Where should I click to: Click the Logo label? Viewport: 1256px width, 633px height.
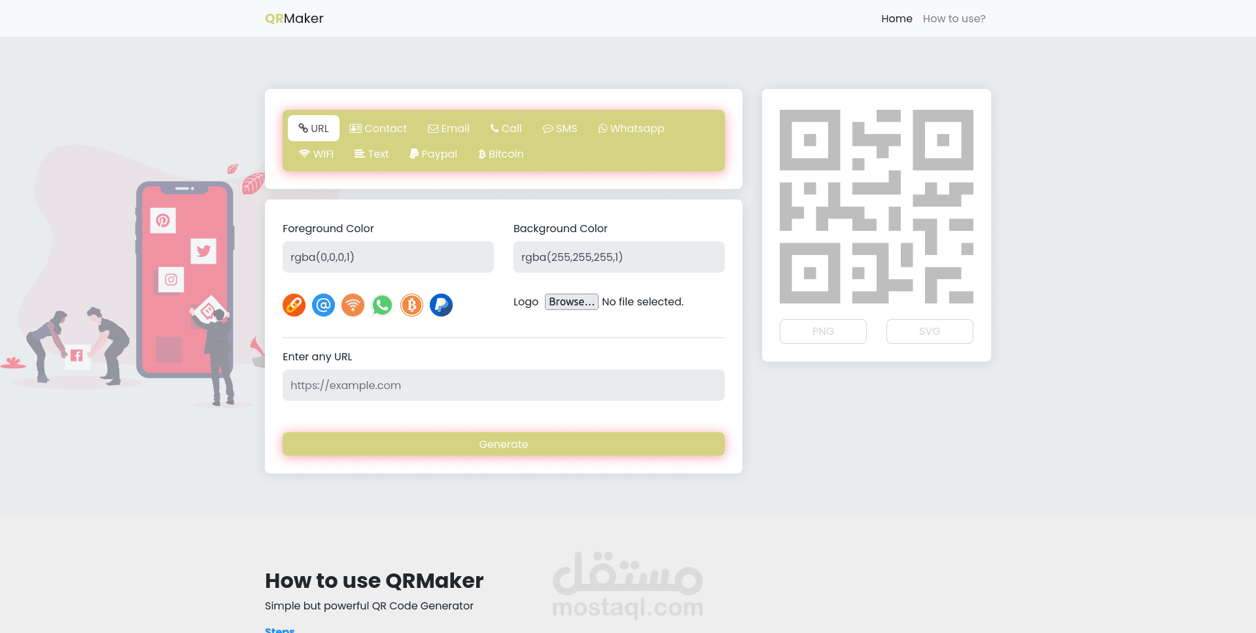coord(525,301)
